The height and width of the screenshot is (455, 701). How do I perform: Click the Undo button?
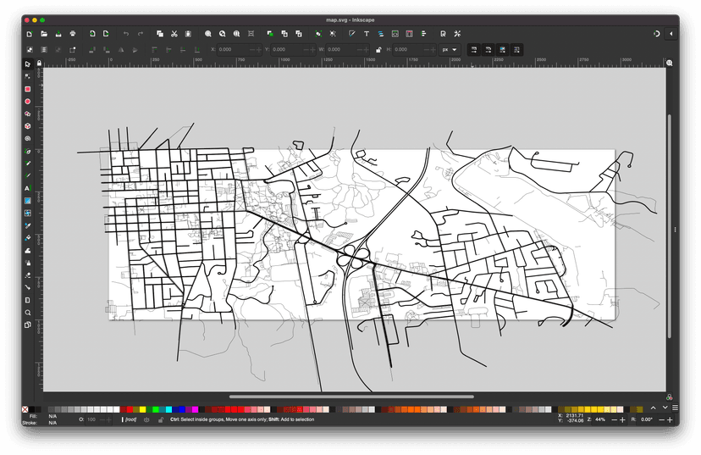(126, 34)
